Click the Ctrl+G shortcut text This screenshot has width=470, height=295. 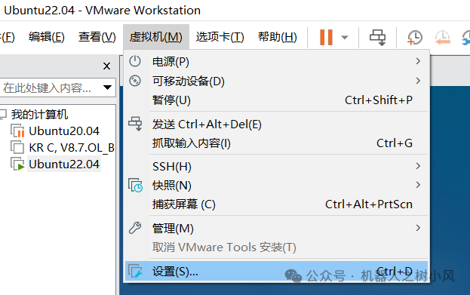coord(395,143)
